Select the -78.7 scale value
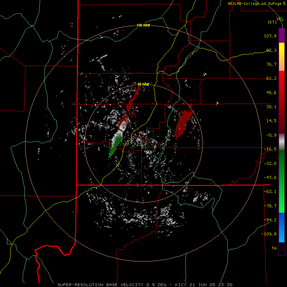Image resolution: width=287 pixels, height=287 pixels. [x=270, y=206]
